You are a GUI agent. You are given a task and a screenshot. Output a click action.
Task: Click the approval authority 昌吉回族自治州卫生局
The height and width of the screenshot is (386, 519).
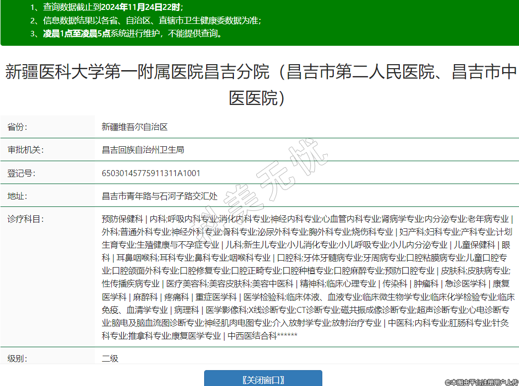[143, 150]
